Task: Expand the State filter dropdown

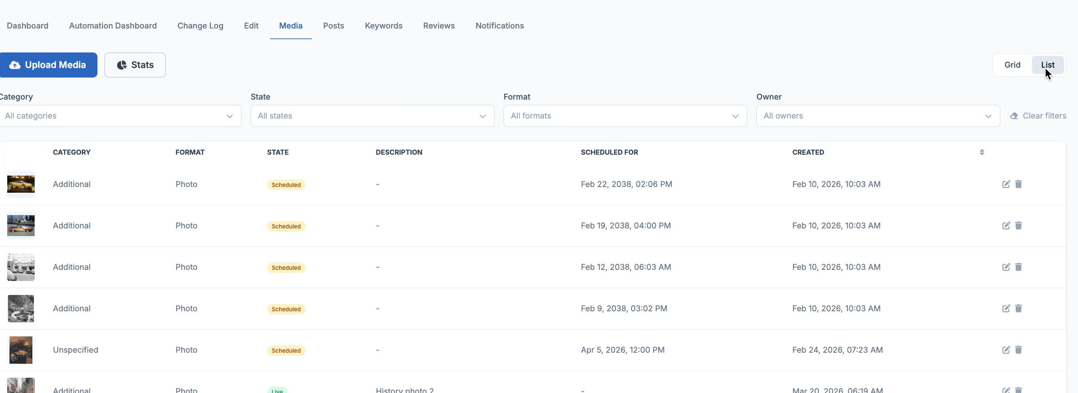Action: click(x=372, y=116)
